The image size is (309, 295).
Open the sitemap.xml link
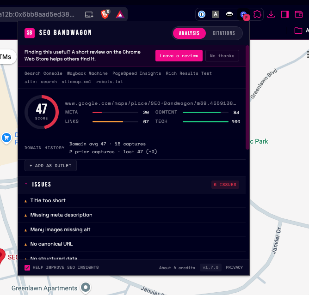click(x=76, y=82)
